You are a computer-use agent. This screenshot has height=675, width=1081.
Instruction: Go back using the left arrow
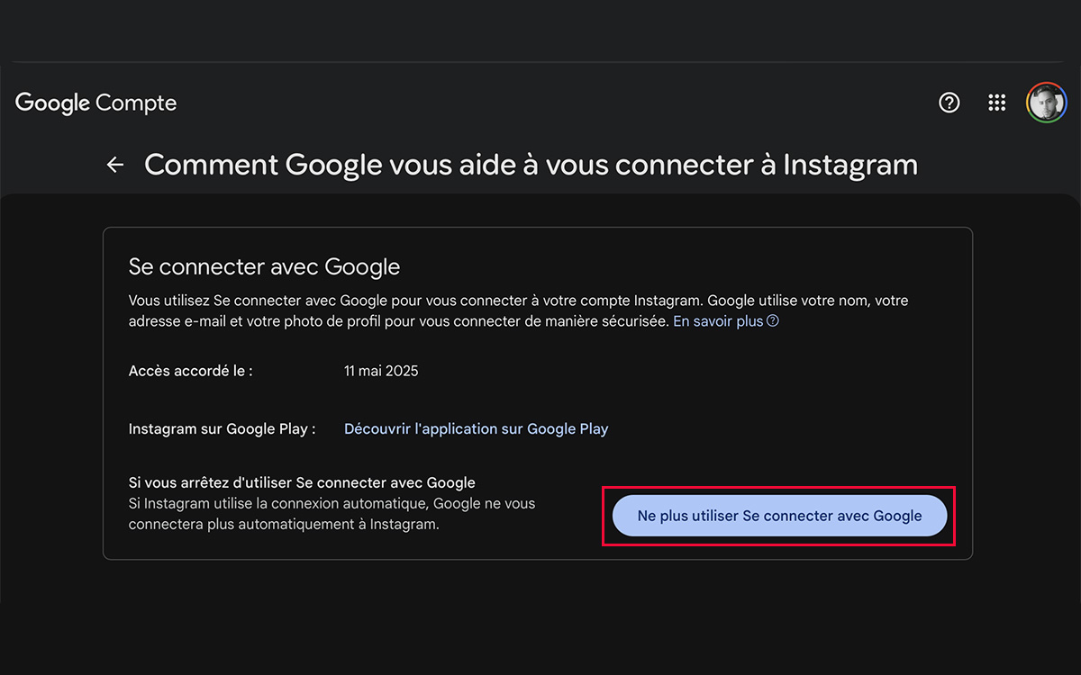tap(115, 165)
